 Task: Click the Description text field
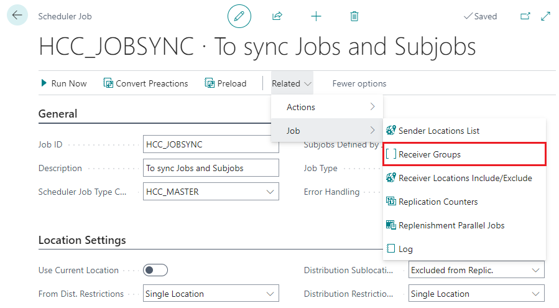211,168
